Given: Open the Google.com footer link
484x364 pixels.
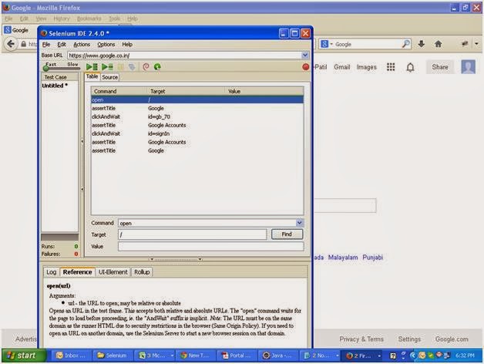Looking at the screenshot, I should click(x=452, y=339).
